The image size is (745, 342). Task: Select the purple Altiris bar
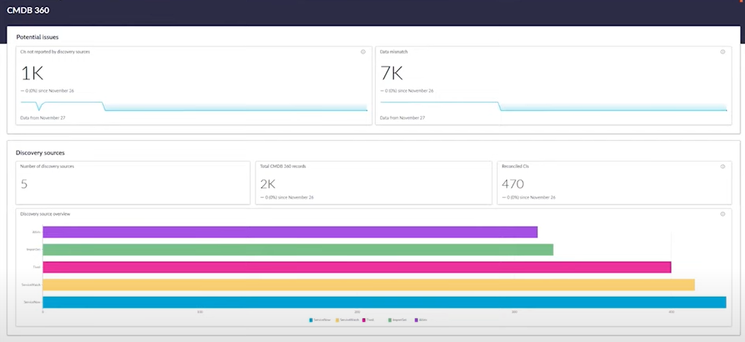[x=290, y=232]
